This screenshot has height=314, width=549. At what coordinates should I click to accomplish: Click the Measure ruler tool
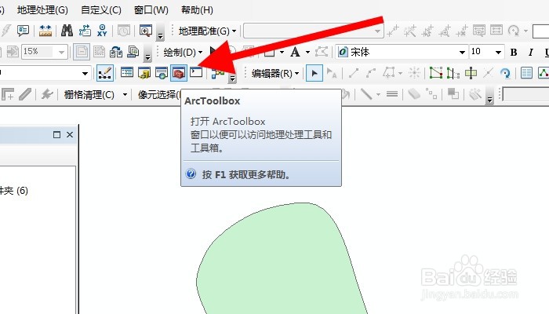45,31
